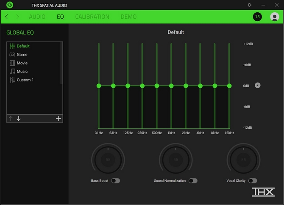Enable the Sound Normalization switch
284x205 pixels.
[x=193, y=180]
